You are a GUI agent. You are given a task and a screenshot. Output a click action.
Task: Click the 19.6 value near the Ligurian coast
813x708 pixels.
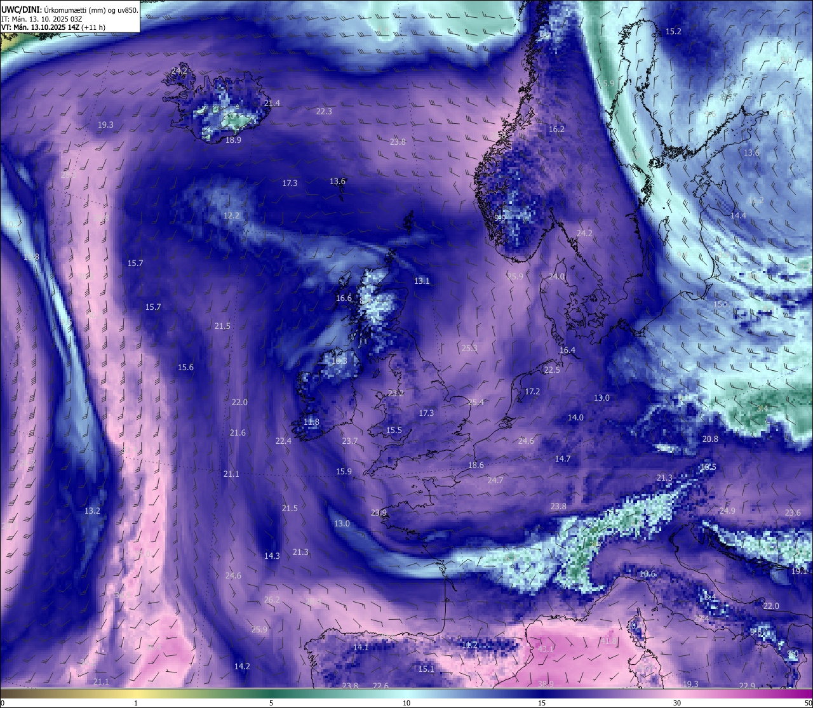(647, 573)
